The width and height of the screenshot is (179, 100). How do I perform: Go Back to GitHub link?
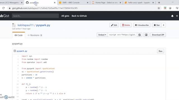tap(79, 16)
